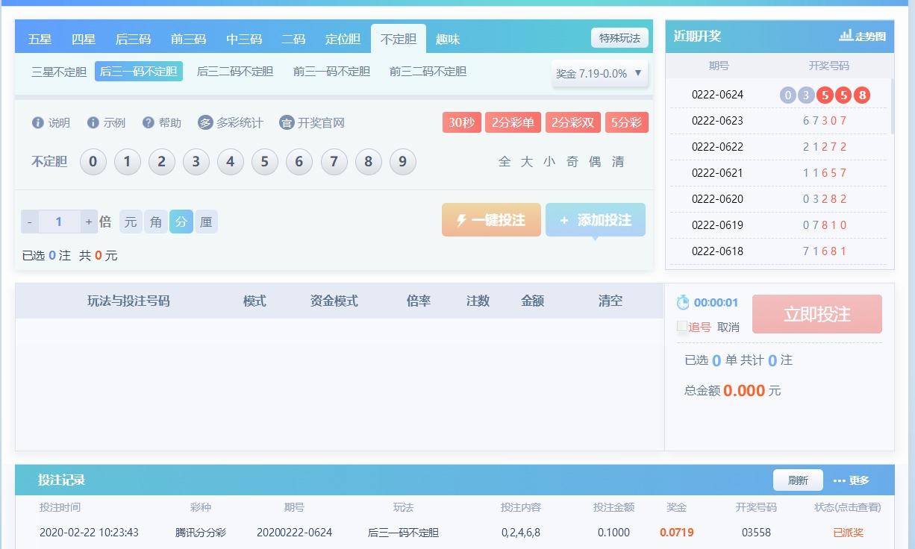Choose the 30秒 lottery button
915x549 pixels.
click(461, 122)
